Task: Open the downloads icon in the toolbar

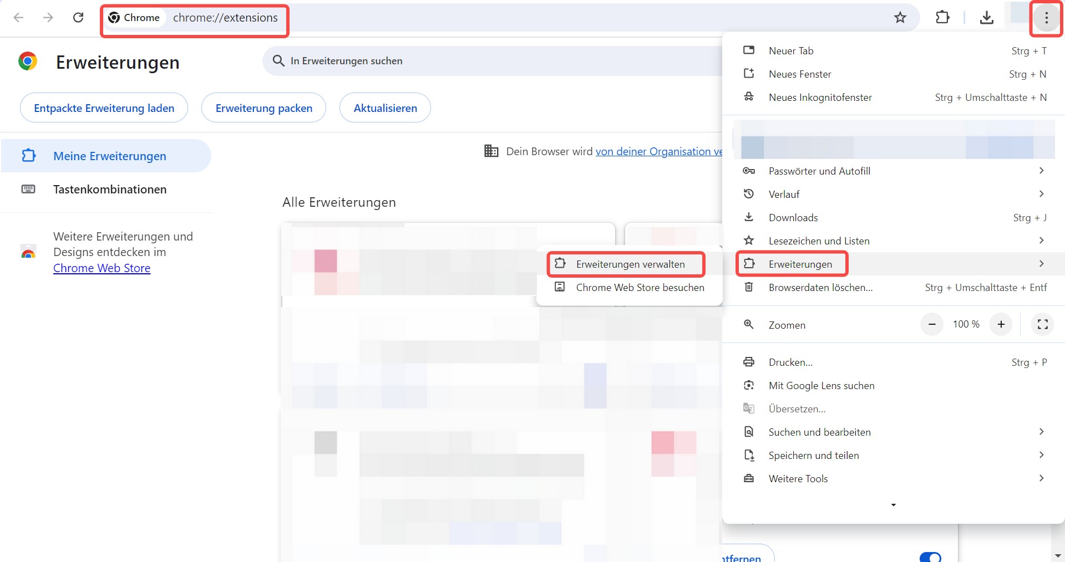Action: [986, 18]
